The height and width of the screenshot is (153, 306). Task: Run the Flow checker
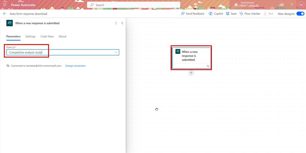point(250,14)
